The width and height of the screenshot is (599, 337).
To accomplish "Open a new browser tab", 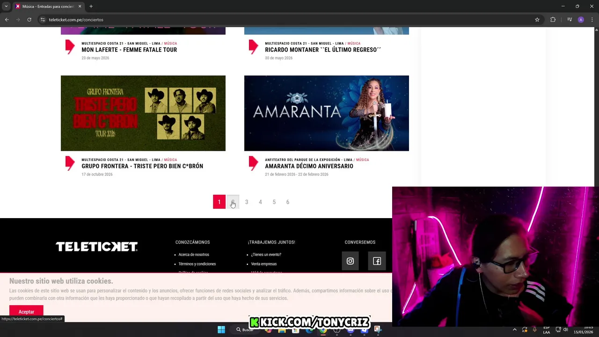I will pos(91,7).
